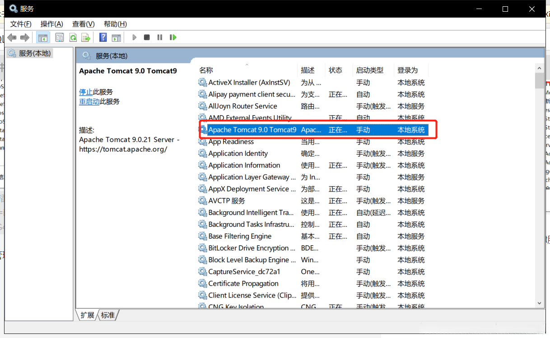The height and width of the screenshot is (338, 550).
Task: Click the Services icon in the title bar
Action: (x=14, y=9)
